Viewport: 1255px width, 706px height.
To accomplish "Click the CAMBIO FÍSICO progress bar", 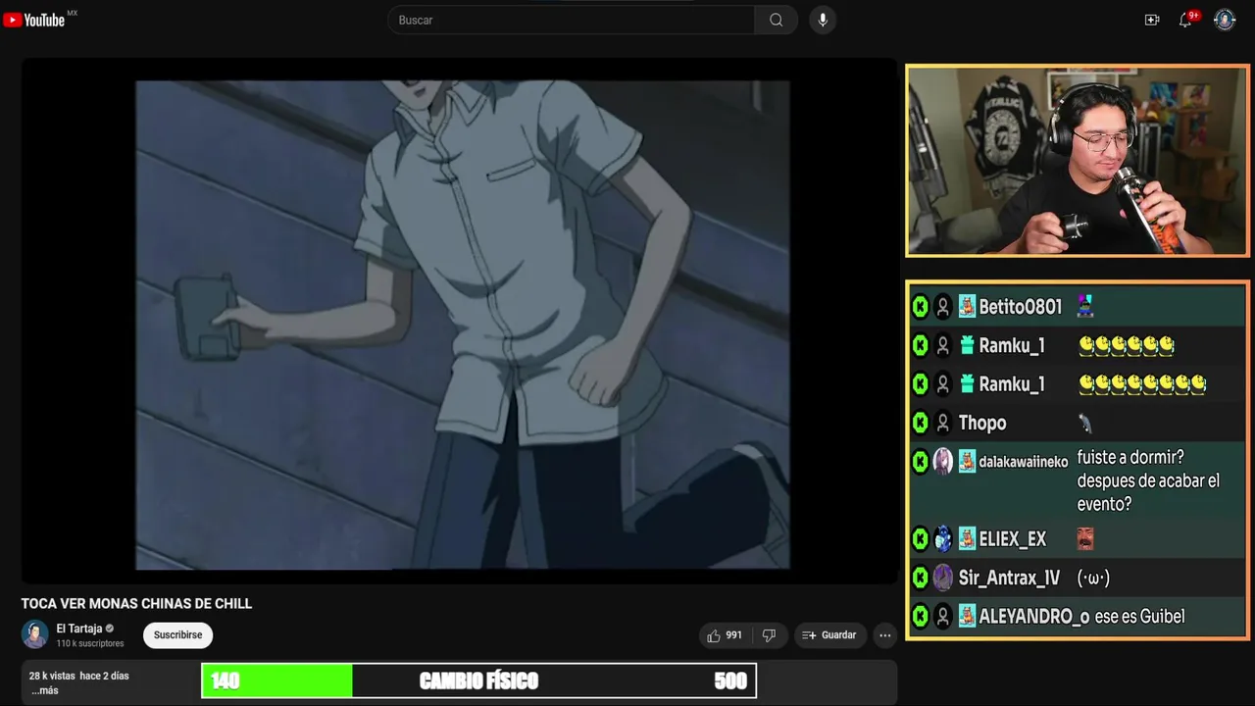I will click(478, 681).
